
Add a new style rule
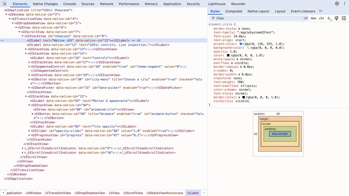point(329,18)
